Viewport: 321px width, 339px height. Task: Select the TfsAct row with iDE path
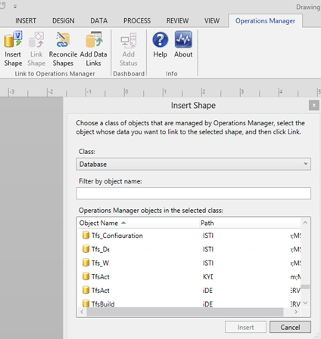[189, 290]
